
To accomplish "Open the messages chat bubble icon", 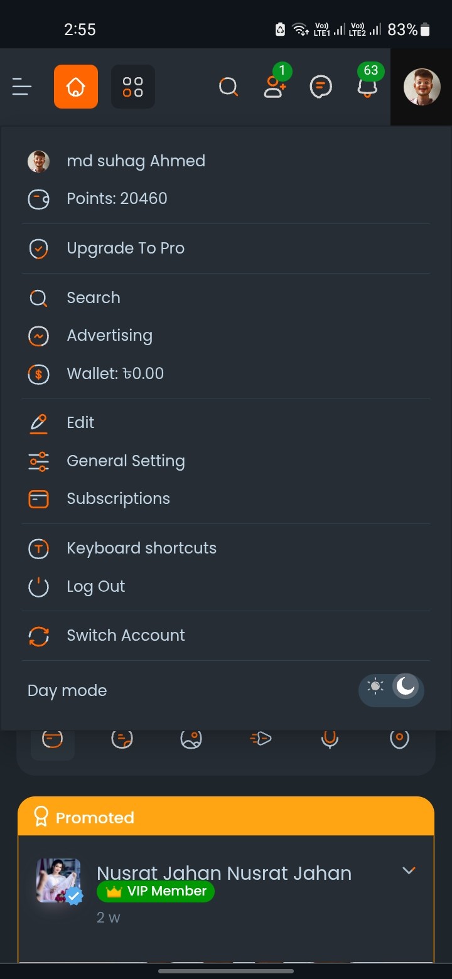I will pos(321,87).
